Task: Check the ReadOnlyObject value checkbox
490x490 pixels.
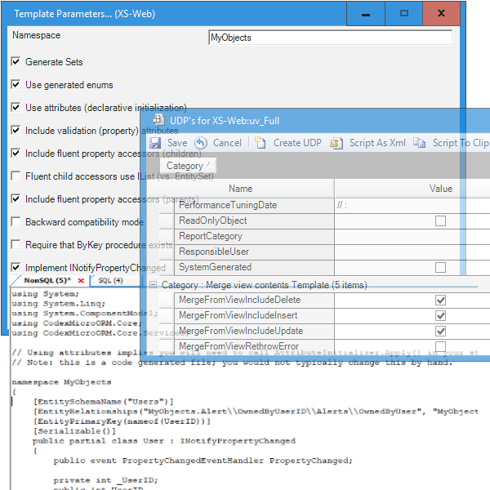Action: 441,221
